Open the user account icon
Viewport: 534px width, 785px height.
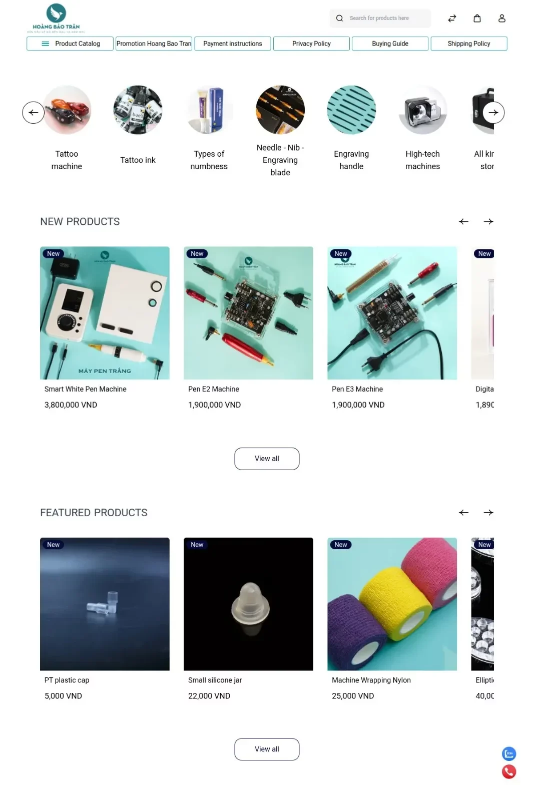pyautogui.click(x=502, y=19)
